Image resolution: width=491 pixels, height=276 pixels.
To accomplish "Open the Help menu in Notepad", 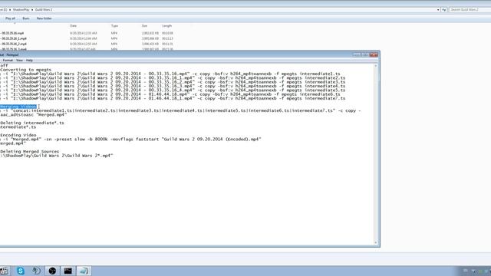I will click(29, 60).
